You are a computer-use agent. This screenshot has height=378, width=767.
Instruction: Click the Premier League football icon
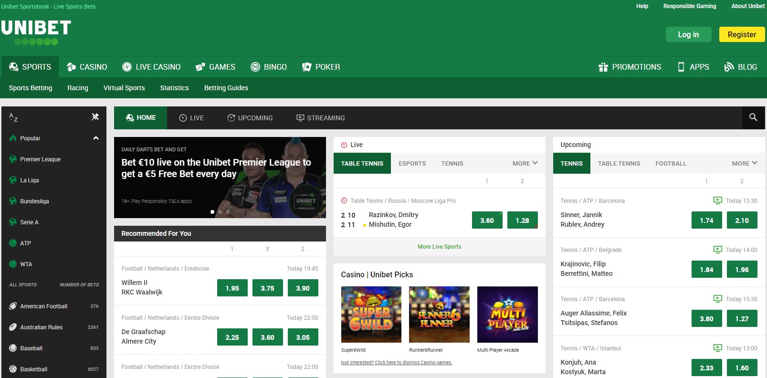pyautogui.click(x=13, y=159)
